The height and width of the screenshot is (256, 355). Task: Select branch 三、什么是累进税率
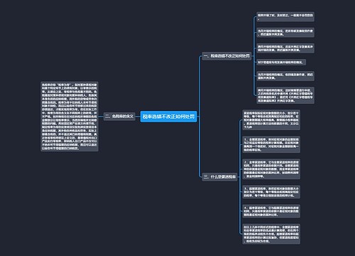point(219,176)
